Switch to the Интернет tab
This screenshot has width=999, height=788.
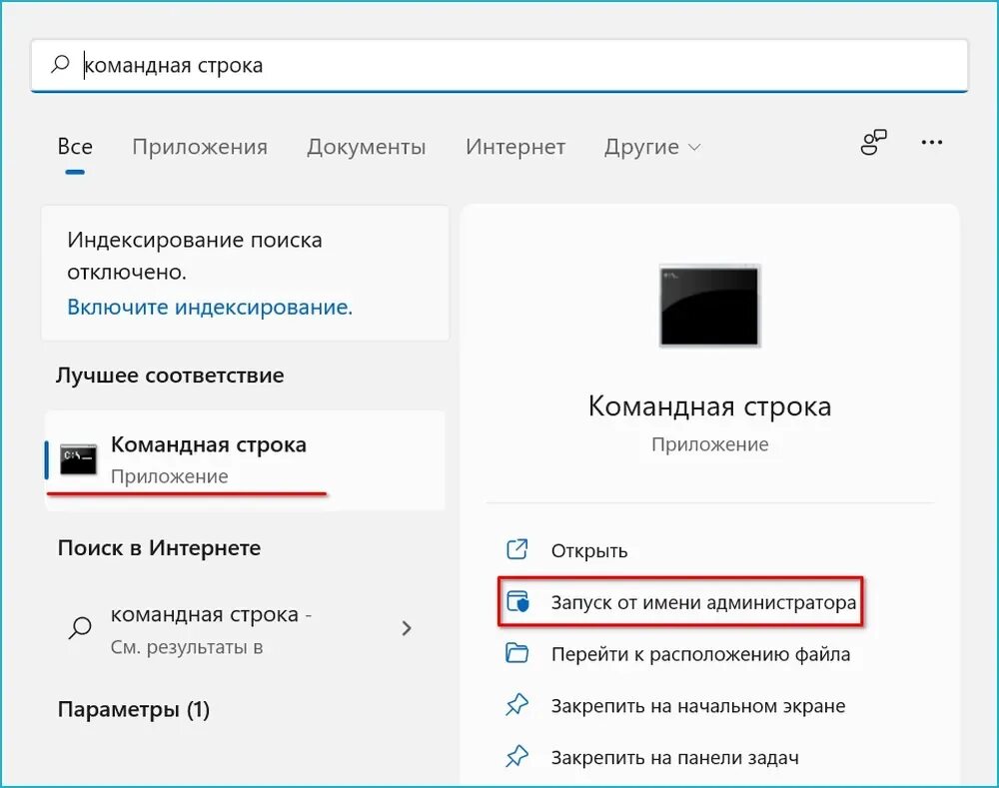click(515, 147)
